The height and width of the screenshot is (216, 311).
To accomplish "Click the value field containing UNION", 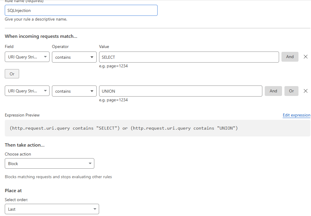I will coord(181,91).
